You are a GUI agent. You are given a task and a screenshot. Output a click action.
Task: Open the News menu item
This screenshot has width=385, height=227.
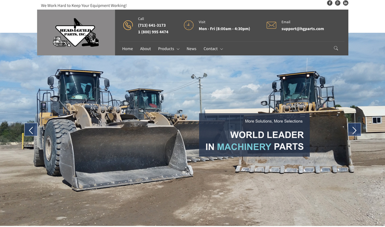pos(192,49)
